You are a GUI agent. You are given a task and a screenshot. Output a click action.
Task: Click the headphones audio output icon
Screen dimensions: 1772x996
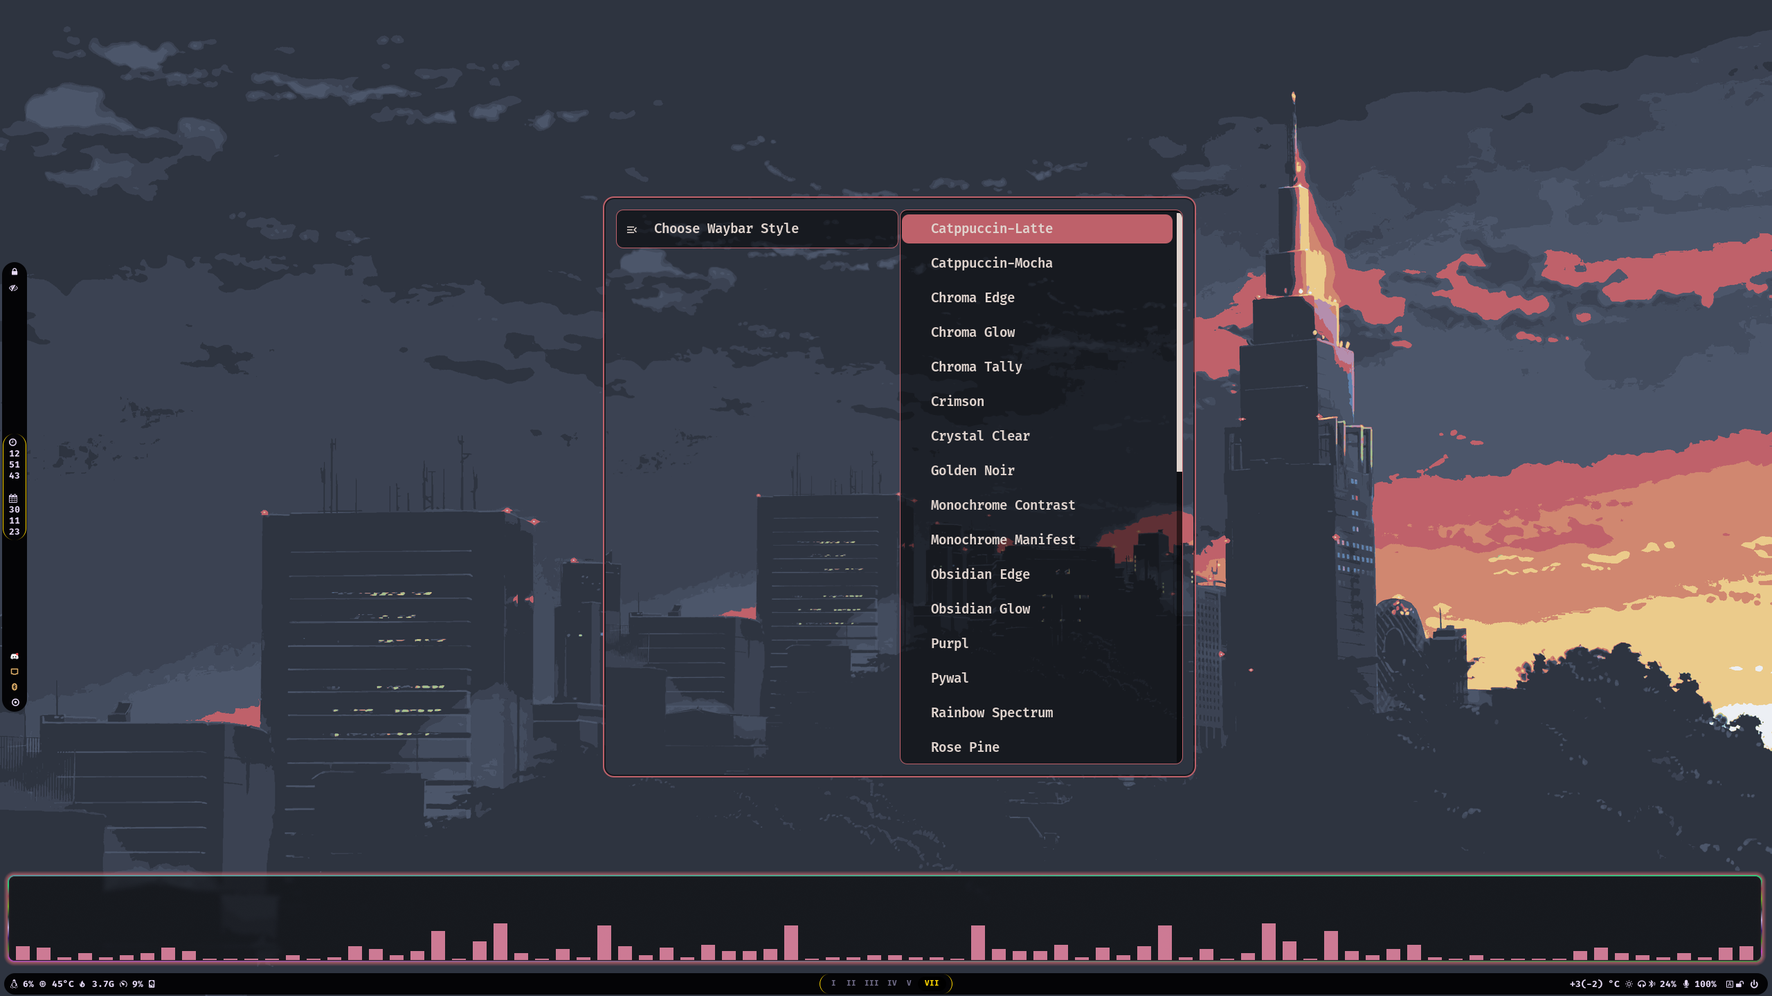click(x=1642, y=984)
